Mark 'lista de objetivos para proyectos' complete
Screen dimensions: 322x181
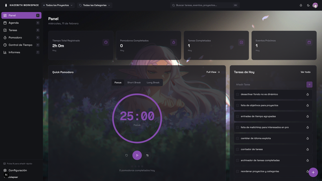pyautogui.click(x=238, y=105)
